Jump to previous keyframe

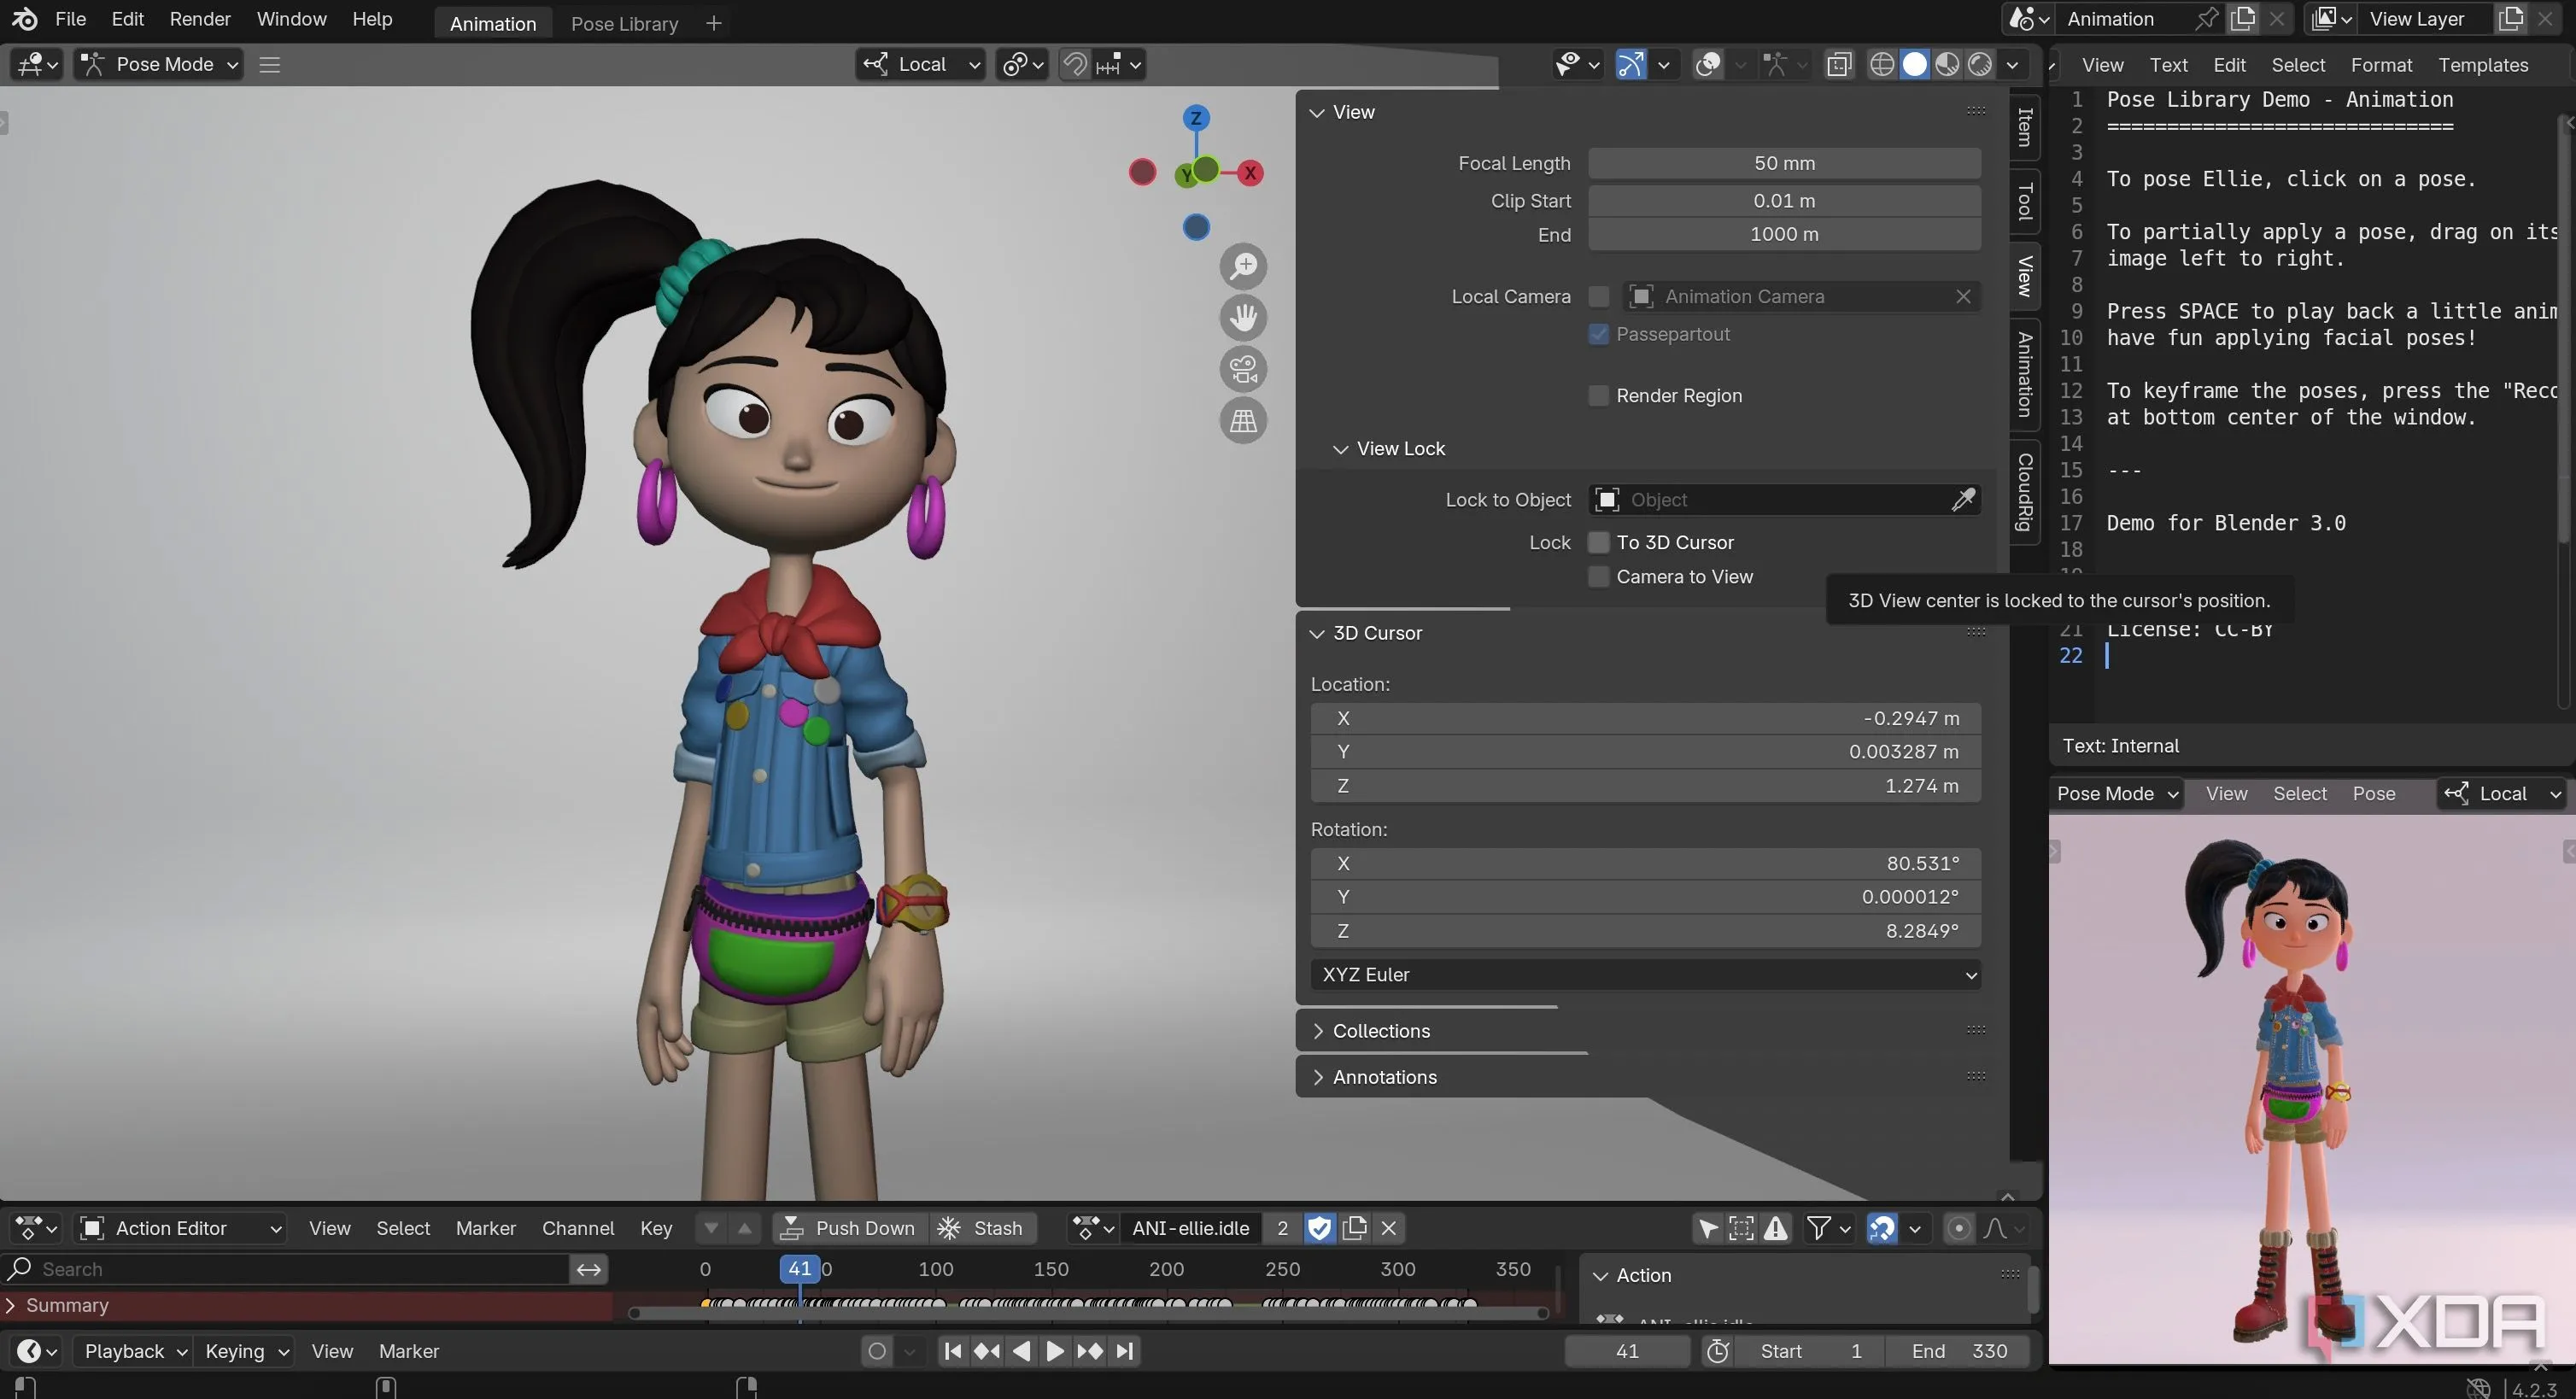[x=987, y=1351]
